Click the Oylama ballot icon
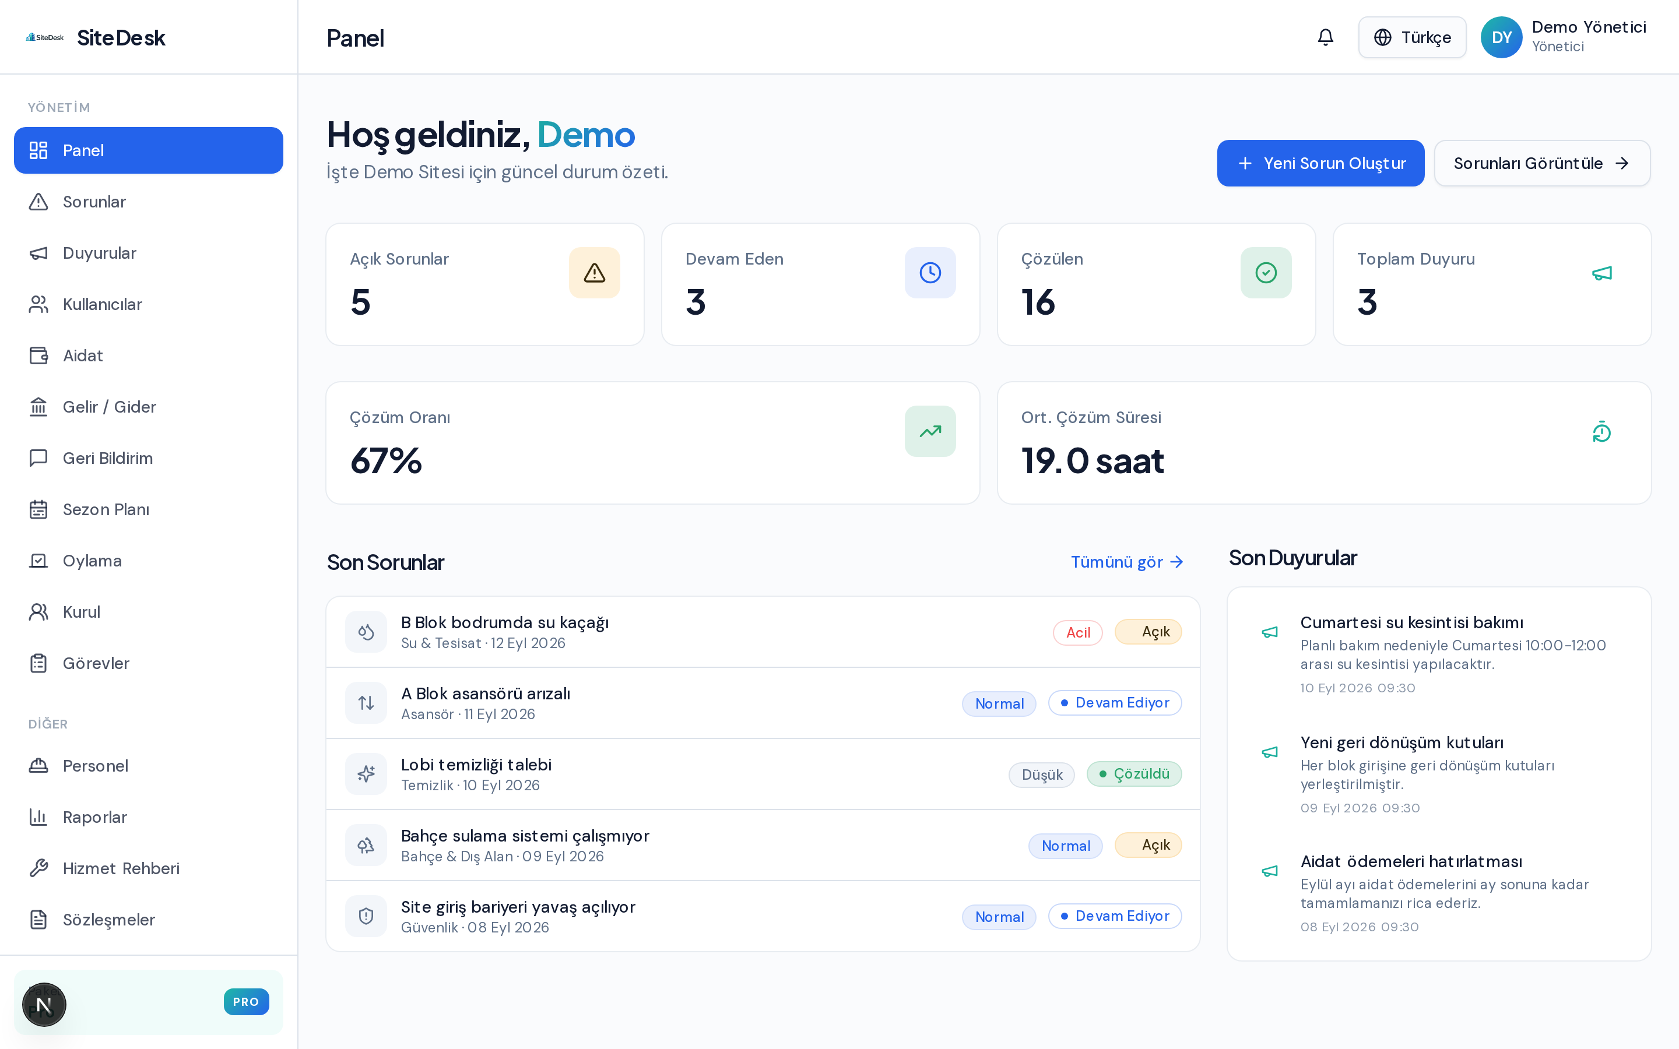This screenshot has width=1679, height=1049. point(39,561)
